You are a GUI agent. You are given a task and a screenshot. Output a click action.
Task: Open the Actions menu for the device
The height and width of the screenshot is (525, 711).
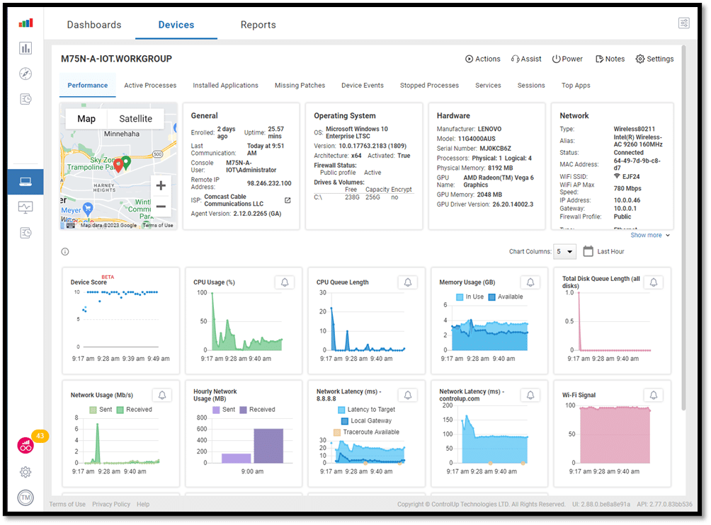click(x=483, y=59)
